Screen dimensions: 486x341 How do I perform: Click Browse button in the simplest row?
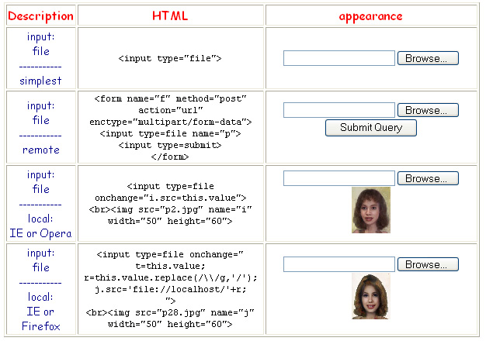click(x=427, y=58)
